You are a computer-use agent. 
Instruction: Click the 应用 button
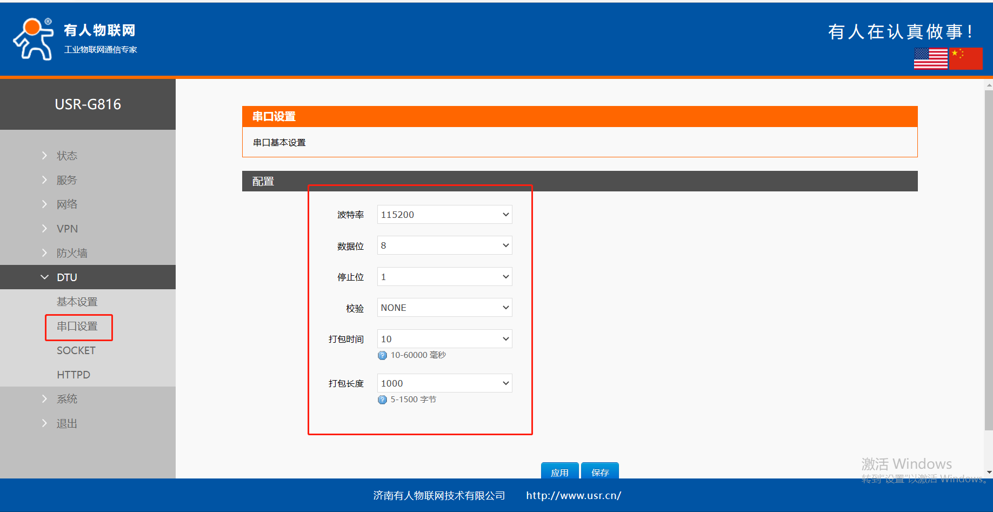click(x=559, y=471)
